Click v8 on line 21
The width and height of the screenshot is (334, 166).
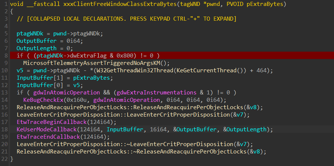coord(257,152)
